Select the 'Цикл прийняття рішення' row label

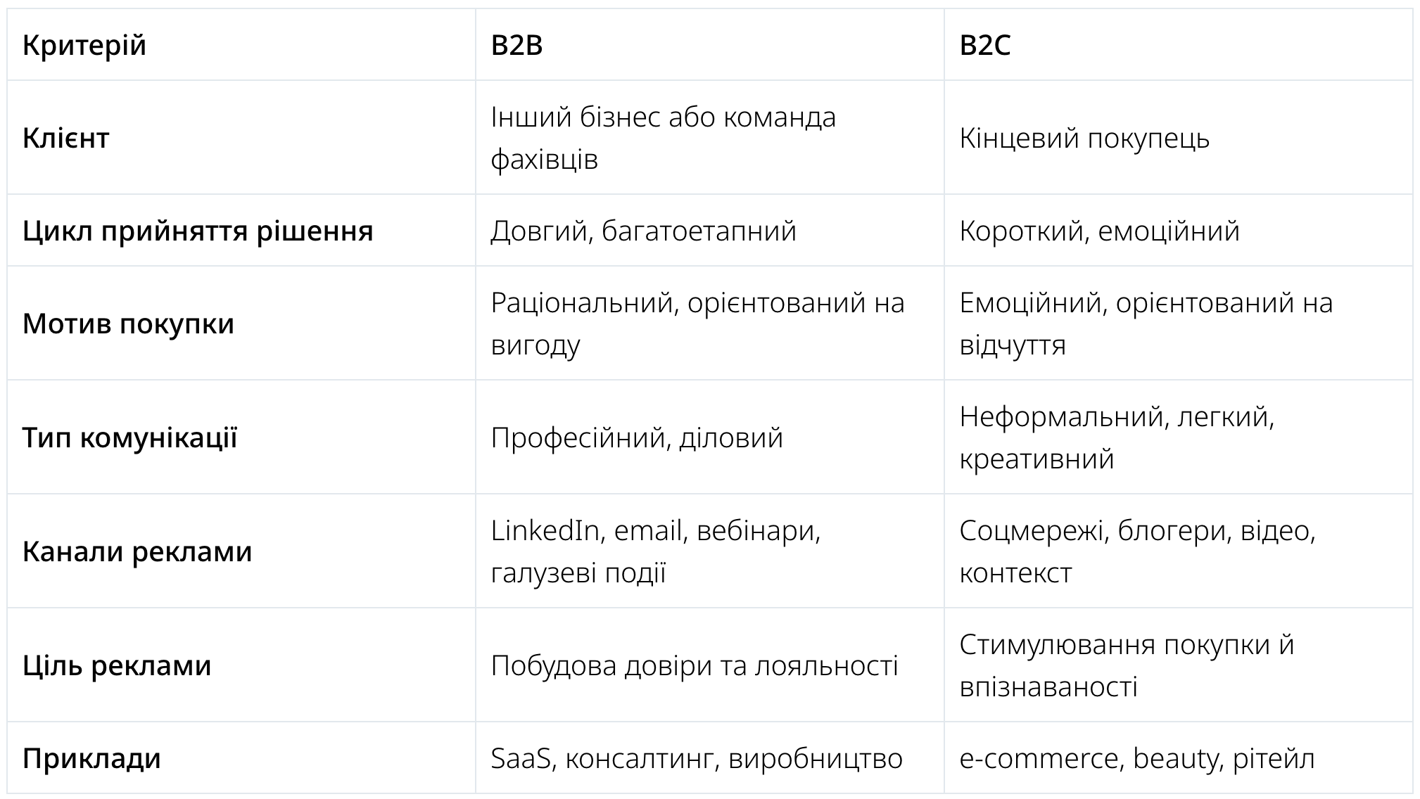point(198,231)
